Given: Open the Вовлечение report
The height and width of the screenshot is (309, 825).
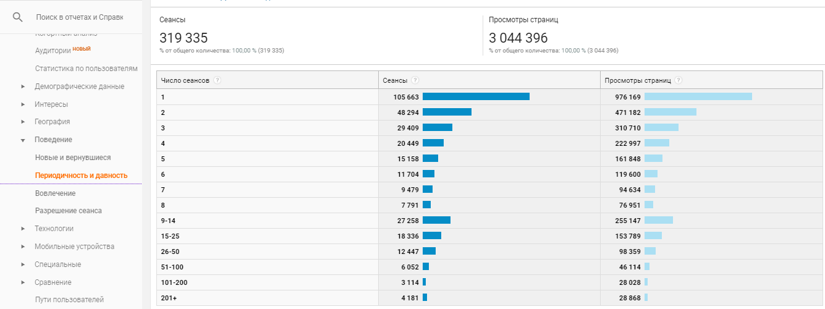Looking at the screenshot, I should point(55,193).
